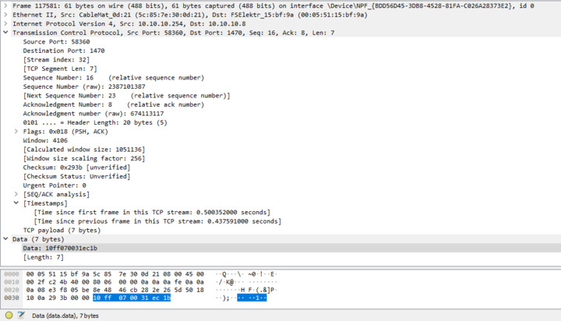The height and width of the screenshot is (321, 561).
Task: Select the [TCP Segment Len: 7] row
Action: click(x=60, y=69)
